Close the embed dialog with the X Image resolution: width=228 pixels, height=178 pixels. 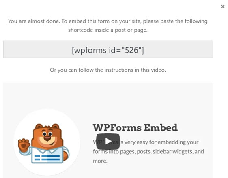[222, 6]
